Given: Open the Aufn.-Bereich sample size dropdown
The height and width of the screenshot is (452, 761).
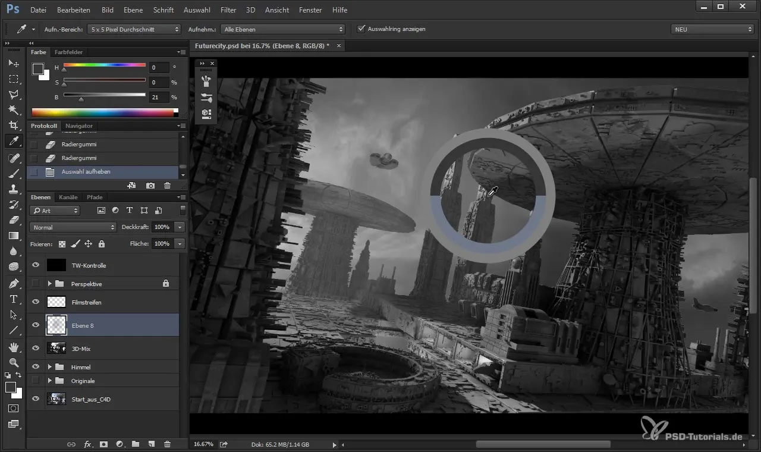Looking at the screenshot, I should click(x=134, y=29).
